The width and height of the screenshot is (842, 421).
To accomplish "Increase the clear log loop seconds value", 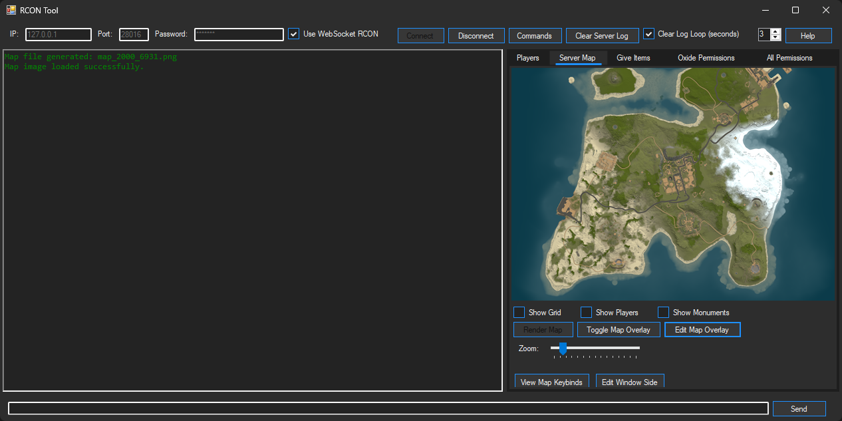I will pos(775,32).
